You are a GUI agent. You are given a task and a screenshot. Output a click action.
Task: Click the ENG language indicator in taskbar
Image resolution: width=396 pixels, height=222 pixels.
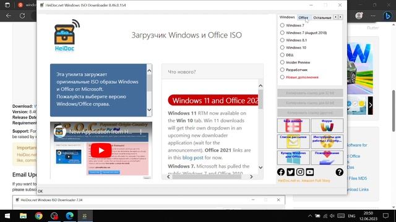(351, 216)
